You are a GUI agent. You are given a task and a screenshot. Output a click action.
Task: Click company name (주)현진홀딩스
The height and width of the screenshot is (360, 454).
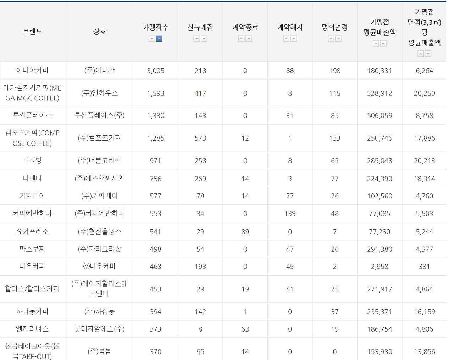click(100, 232)
